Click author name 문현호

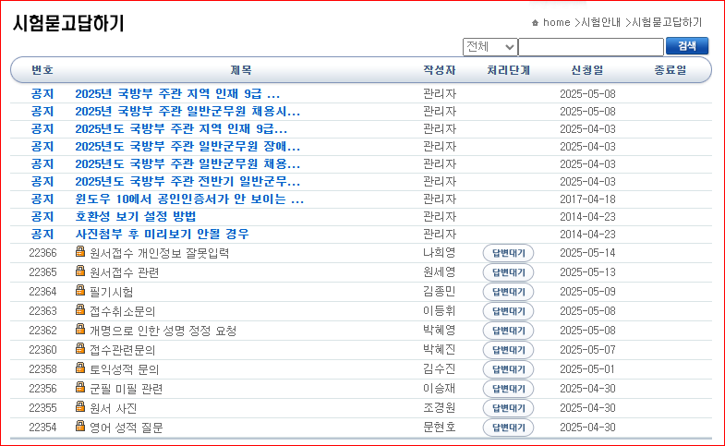pyautogui.click(x=440, y=427)
